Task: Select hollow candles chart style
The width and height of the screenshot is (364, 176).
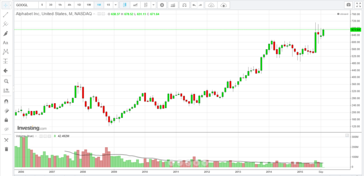Action: (x=146, y=5)
